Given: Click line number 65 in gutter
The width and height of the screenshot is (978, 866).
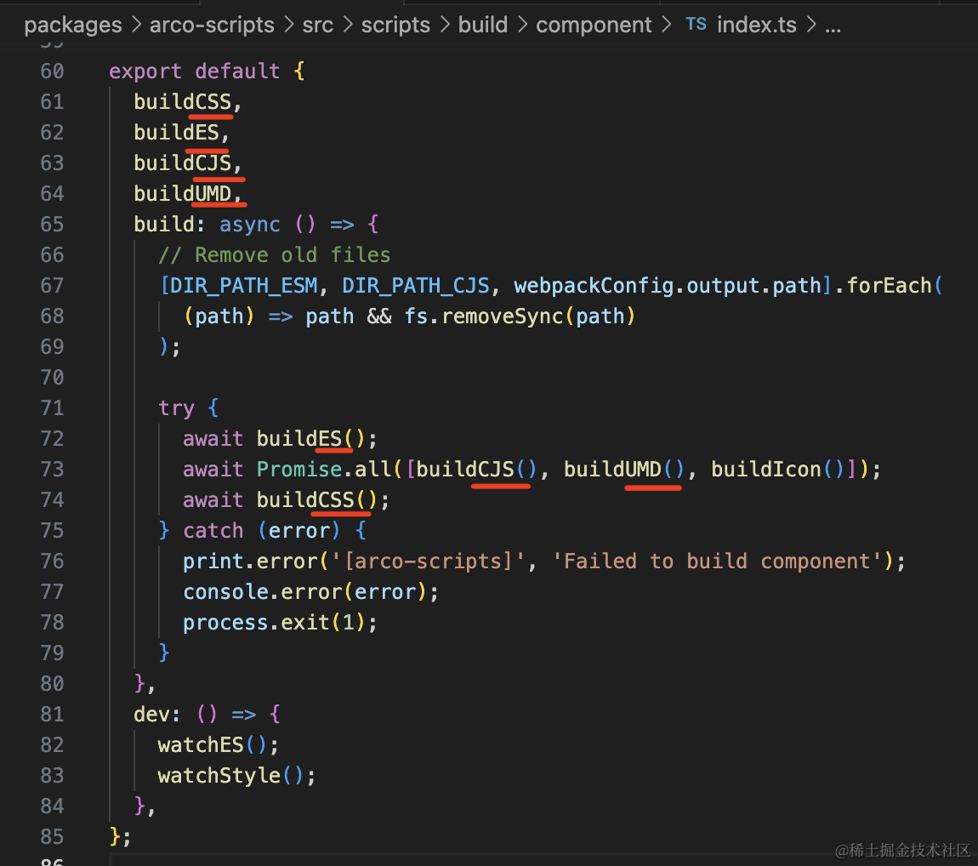Looking at the screenshot, I should pos(53,224).
